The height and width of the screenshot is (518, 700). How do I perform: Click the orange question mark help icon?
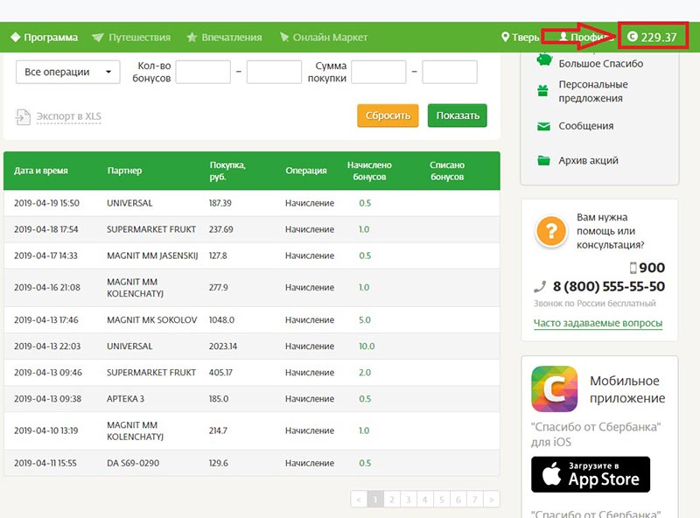coord(550,232)
